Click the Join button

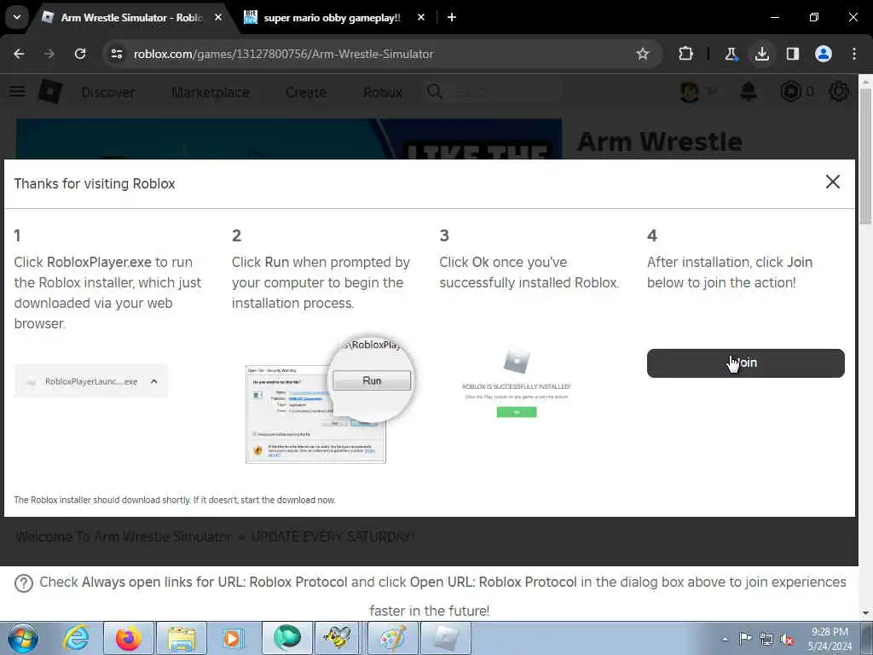point(745,363)
